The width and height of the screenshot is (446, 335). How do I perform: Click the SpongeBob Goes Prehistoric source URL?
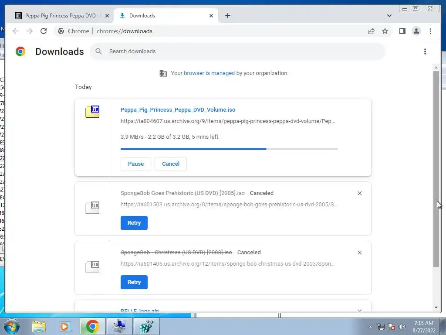(x=229, y=204)
